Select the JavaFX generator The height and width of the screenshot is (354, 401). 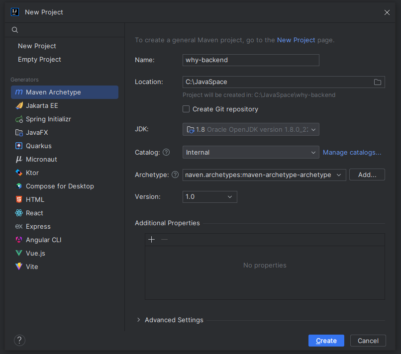65,132
